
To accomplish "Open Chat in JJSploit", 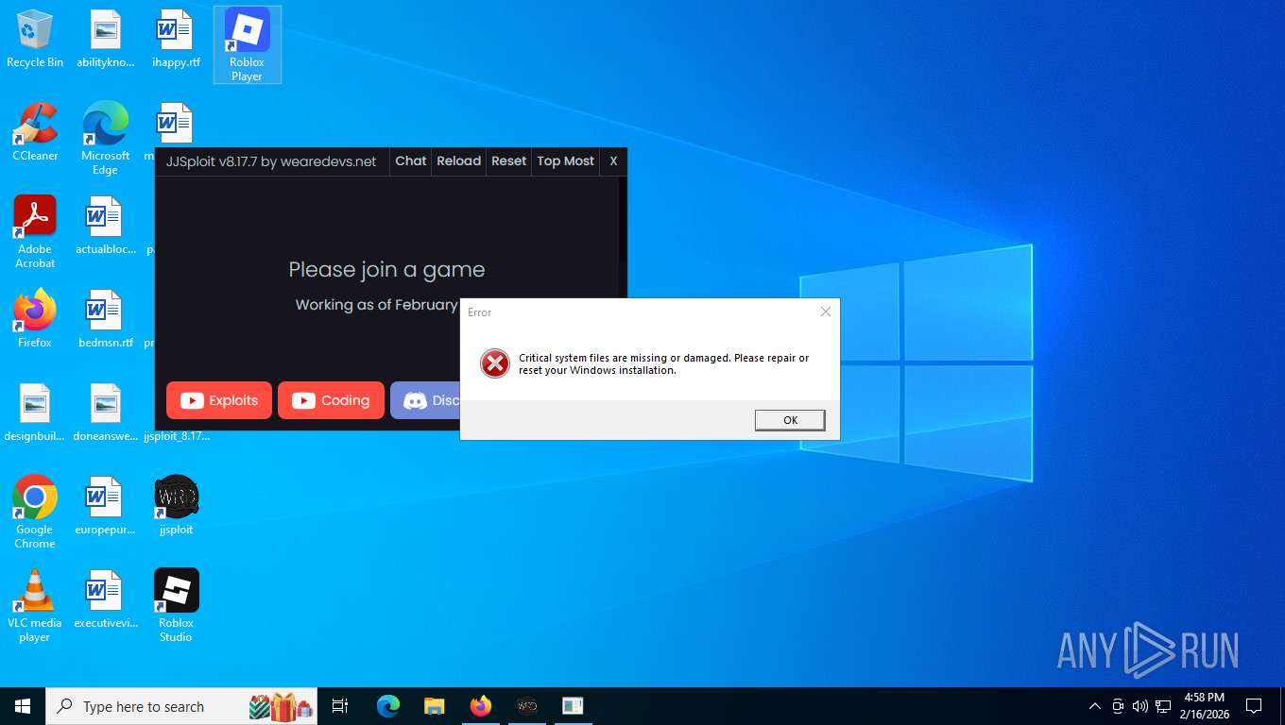I will [410, 161].
